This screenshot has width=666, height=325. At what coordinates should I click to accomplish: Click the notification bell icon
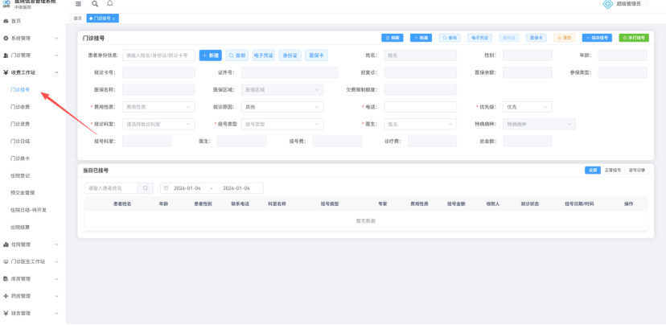tap(110, 4)
